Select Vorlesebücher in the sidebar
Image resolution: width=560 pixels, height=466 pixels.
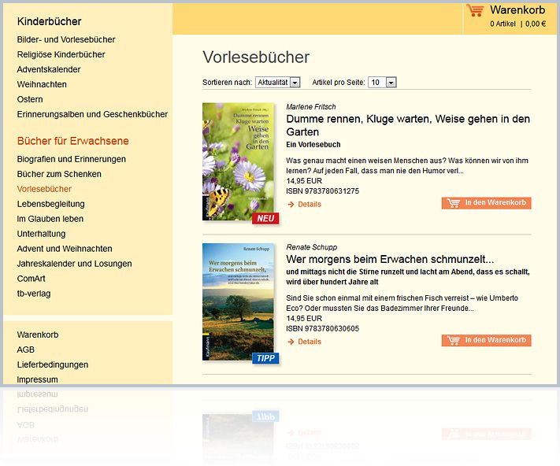coord(44,189)
